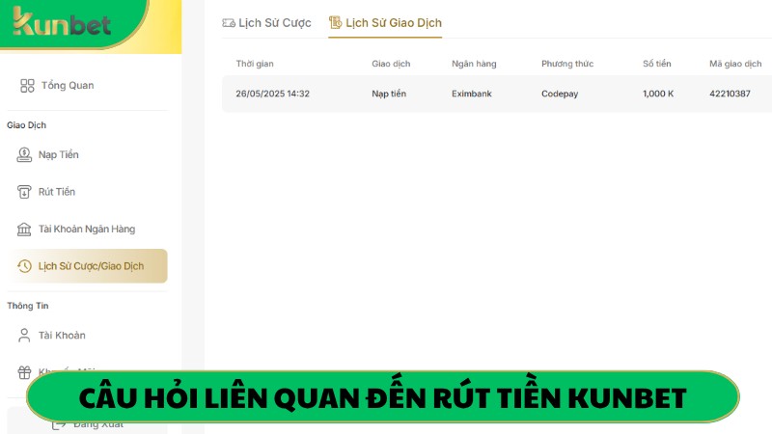
Task: Click the Thời gian column header
Action: click(255, 64)
